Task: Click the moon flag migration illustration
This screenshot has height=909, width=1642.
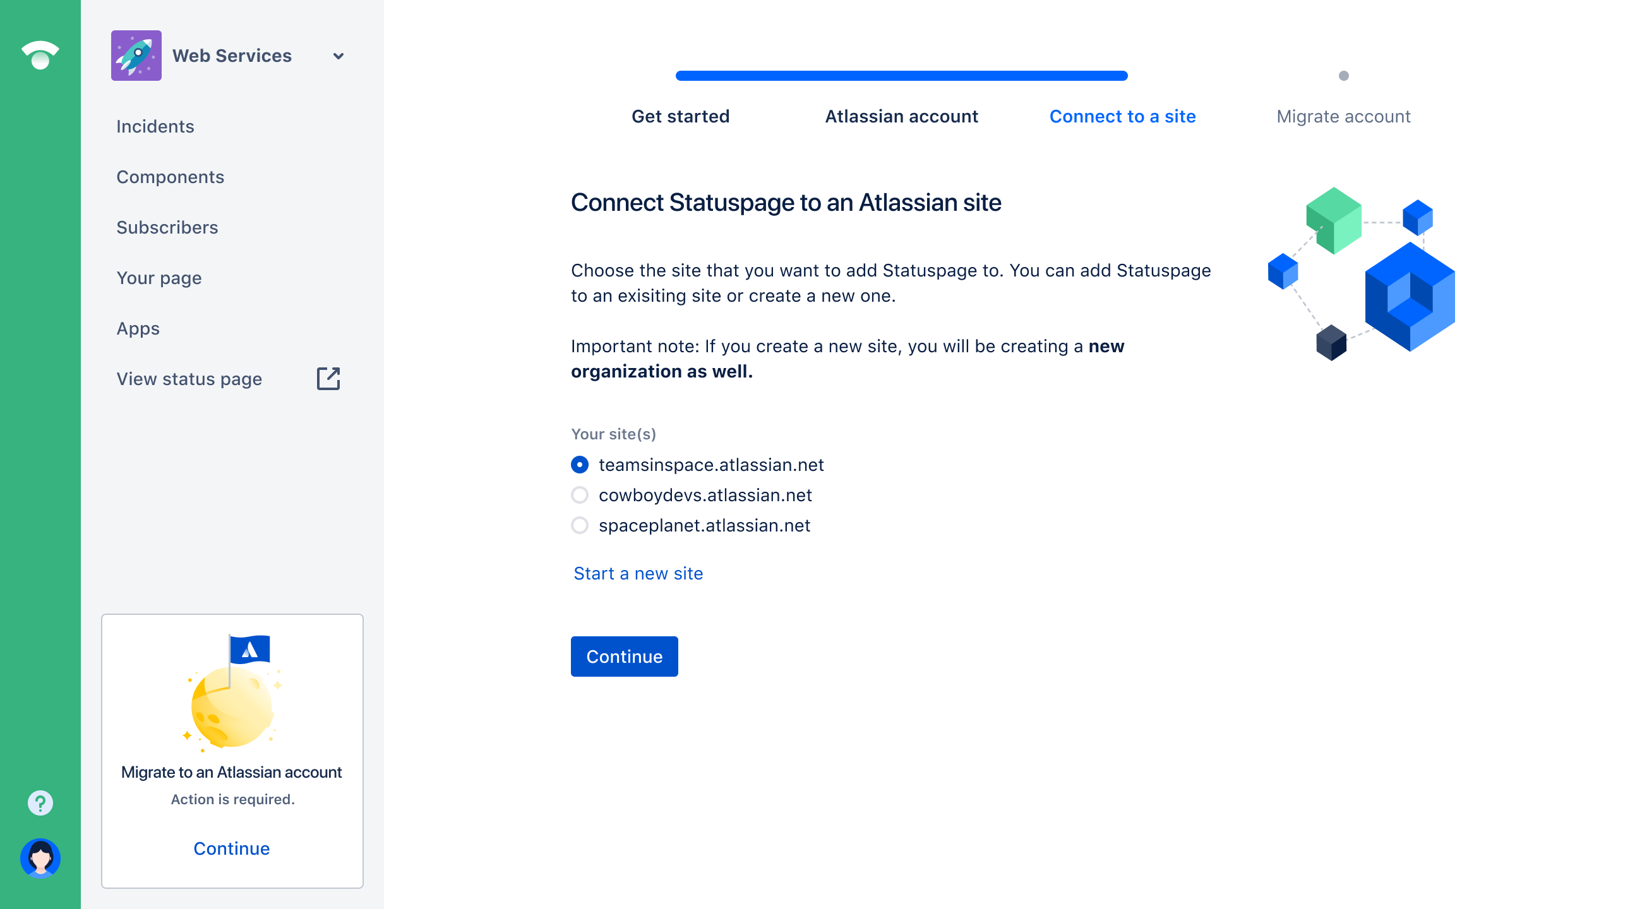Action: 232,692
